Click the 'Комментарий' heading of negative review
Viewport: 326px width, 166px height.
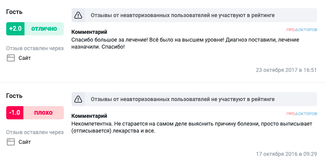(x=89, y=116)
